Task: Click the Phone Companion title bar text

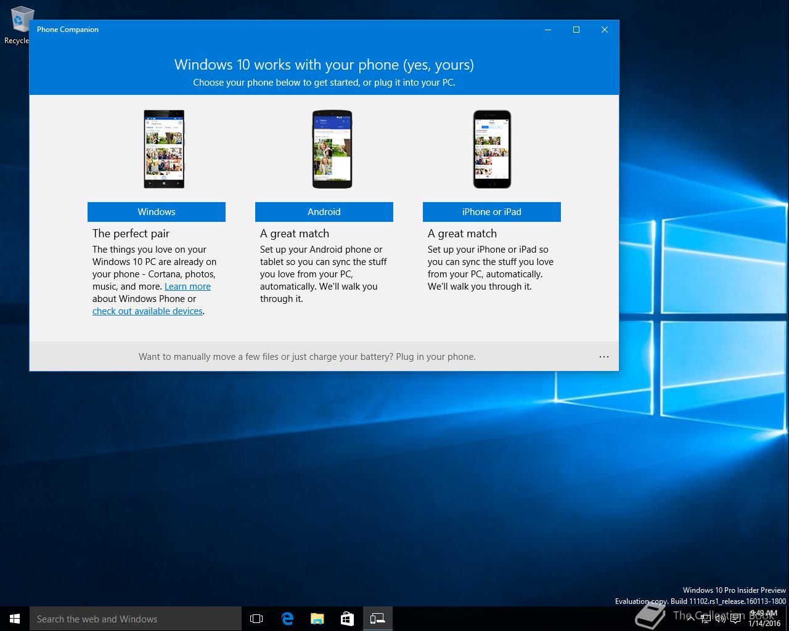Action: (68, 30)
